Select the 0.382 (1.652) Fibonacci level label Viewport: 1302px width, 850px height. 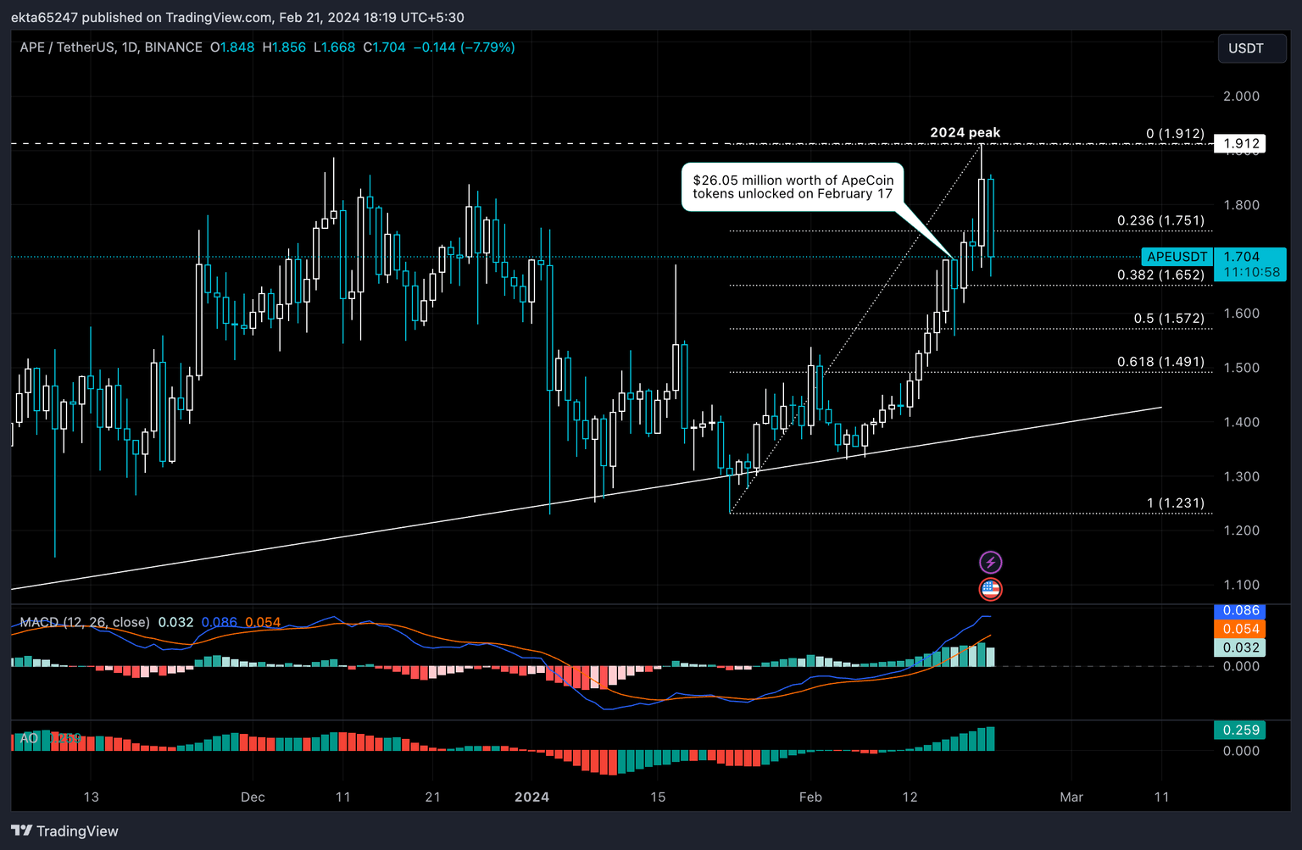[x=1160, y=275]
